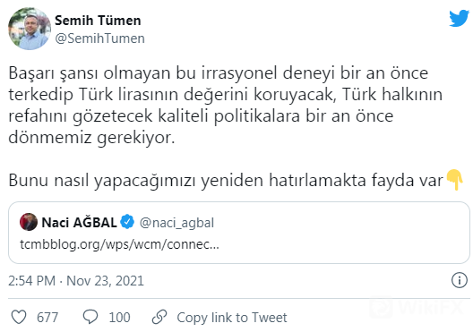Open Semih Tümen profile picture

click(x=30, y=29)
